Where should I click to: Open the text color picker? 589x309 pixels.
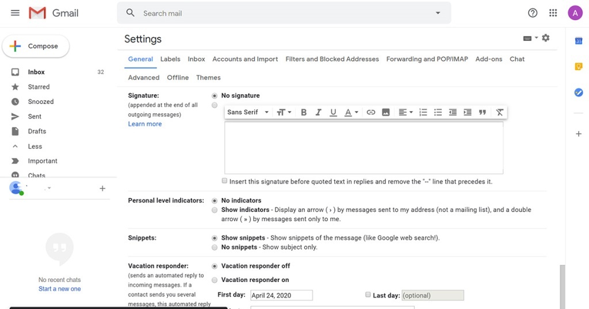pyautogui.click(x=351, y=113)
